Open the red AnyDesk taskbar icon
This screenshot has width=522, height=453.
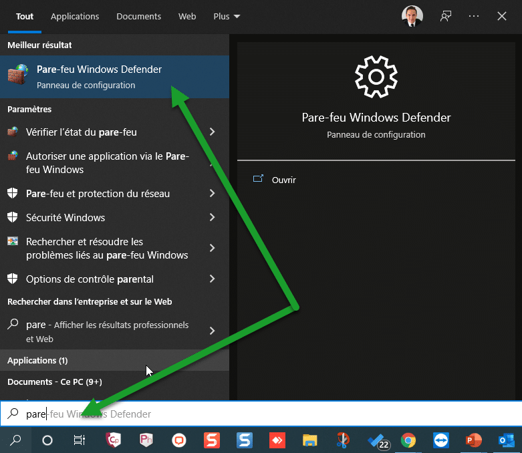point(277,440)
